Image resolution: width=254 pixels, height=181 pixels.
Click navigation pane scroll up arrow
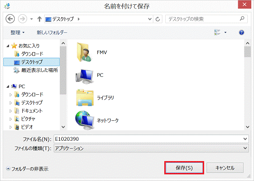(63, 43)
